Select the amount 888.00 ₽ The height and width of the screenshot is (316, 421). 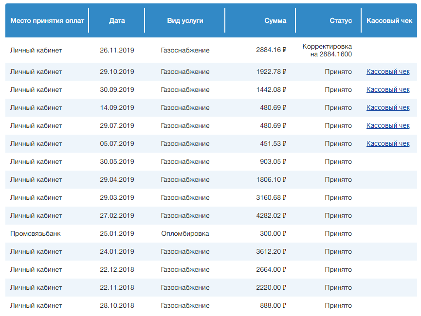tap(273, 305)
